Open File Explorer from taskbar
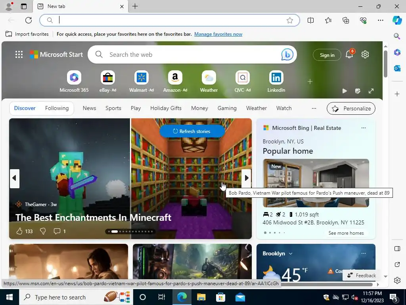This screenshot has height=305, width=406. (x=201, y=297)
